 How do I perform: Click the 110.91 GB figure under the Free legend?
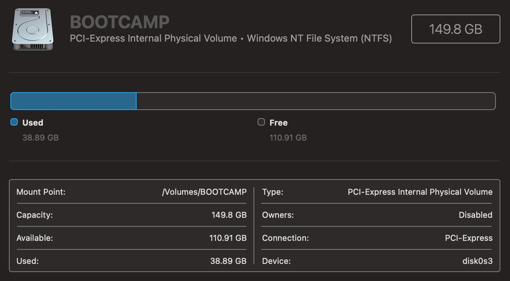coord(288,138)
